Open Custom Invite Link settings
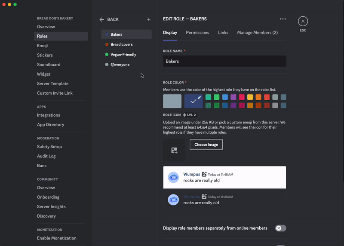The width and height of the screenshot is (344, 246). [61, 93]
